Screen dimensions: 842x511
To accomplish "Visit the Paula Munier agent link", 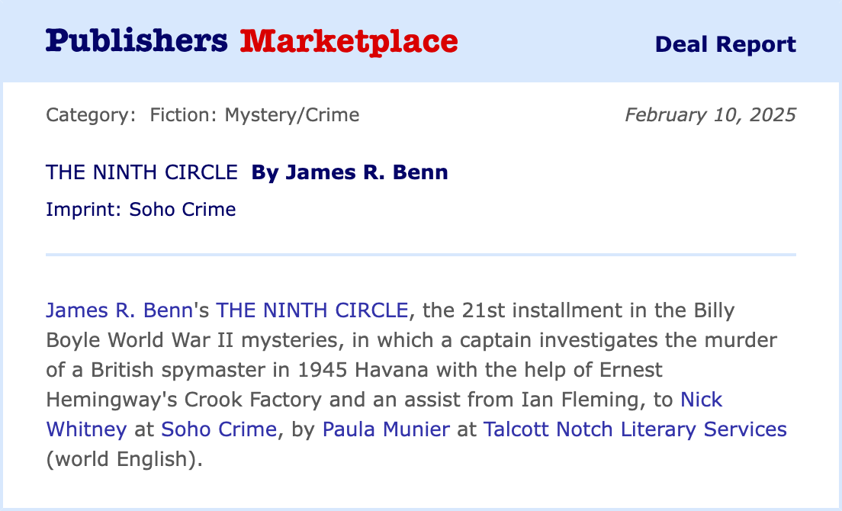I will click(x=386, y=429).
